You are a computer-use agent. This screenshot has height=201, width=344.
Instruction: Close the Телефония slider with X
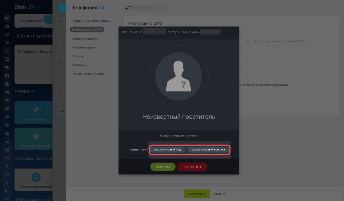pos(62,8)
